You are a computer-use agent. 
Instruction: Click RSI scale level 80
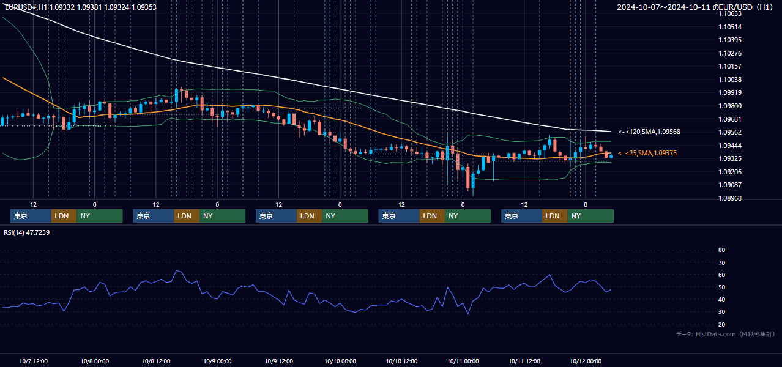721,250
